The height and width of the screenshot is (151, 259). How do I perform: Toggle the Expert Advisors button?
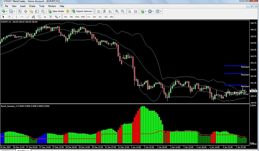click(x=82, y=11)
